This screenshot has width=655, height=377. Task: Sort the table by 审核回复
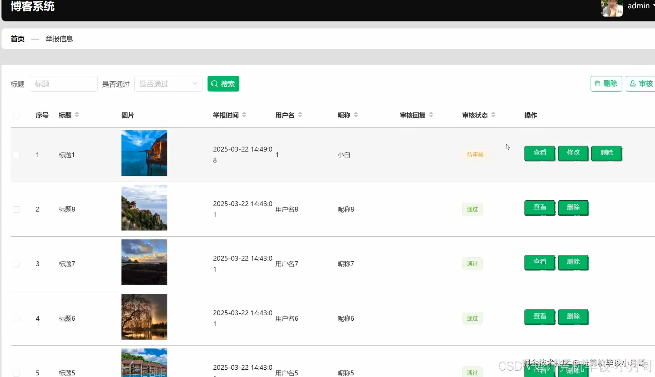tap(431, 115)
